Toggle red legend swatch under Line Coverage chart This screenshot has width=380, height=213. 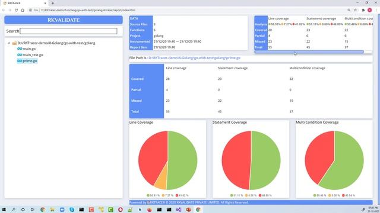point(177,195)
